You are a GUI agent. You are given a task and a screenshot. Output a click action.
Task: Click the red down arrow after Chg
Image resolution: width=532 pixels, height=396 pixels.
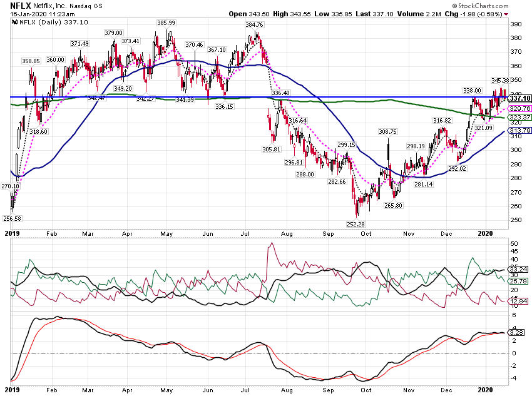(506, 14)
